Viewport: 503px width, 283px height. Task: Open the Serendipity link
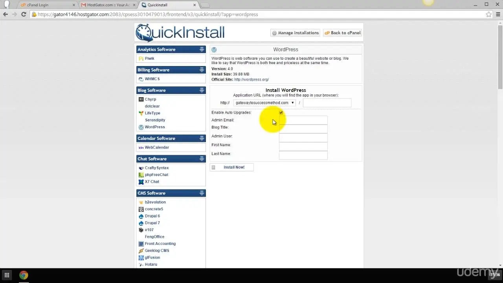point(155,120)
